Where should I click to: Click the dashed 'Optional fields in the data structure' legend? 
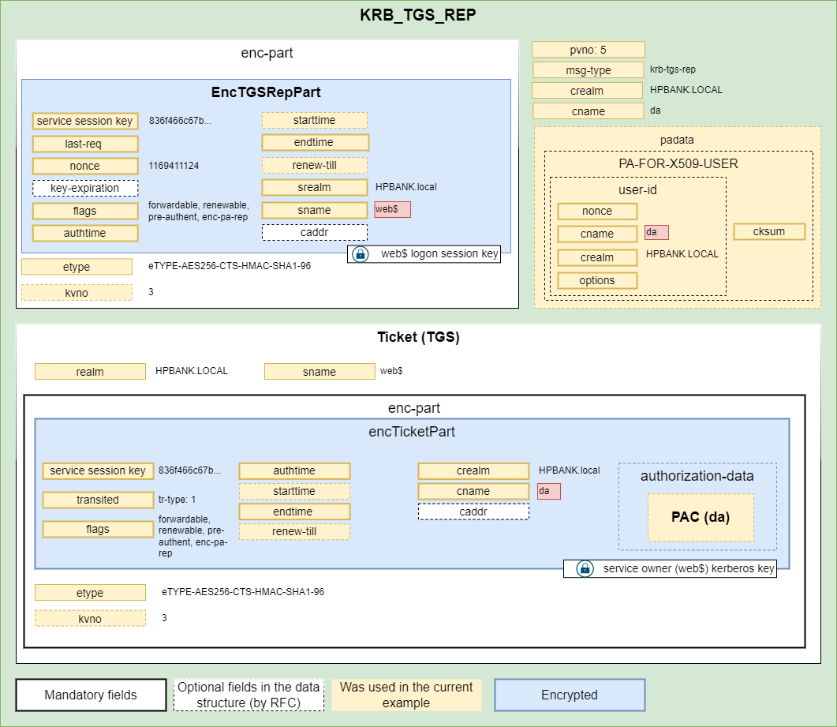click(249, 695)
